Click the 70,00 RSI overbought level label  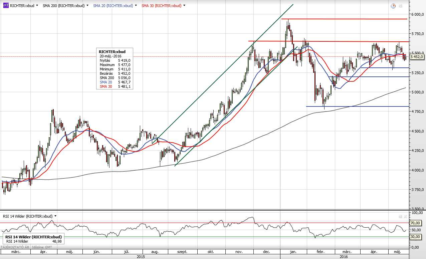point(415,223)
